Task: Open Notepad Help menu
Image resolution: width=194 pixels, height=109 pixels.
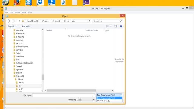Action: tap(30, 12)
